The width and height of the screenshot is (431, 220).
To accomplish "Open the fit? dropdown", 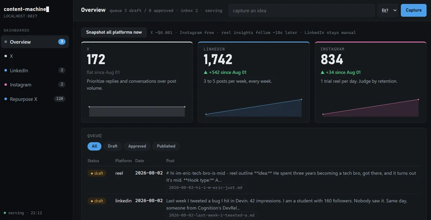I will (x=388, y=10).
